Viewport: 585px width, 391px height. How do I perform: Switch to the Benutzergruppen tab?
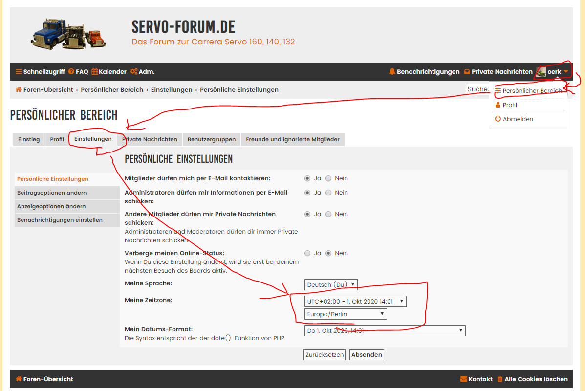coord(211,140)
